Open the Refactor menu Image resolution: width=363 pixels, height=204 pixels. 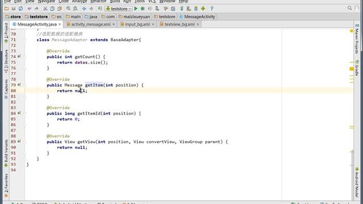(x=98, y=1)
